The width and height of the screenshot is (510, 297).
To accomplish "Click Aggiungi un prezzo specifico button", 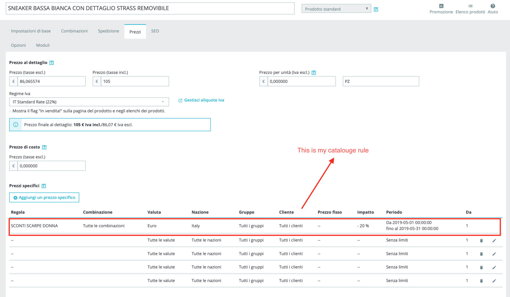I will click(44, 197).
